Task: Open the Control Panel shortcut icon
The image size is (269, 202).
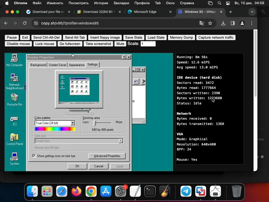Action: (x=14, y=139)
